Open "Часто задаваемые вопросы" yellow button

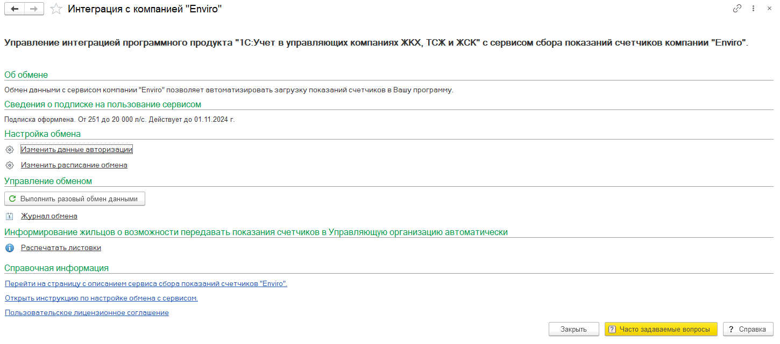tap(661, 329)
